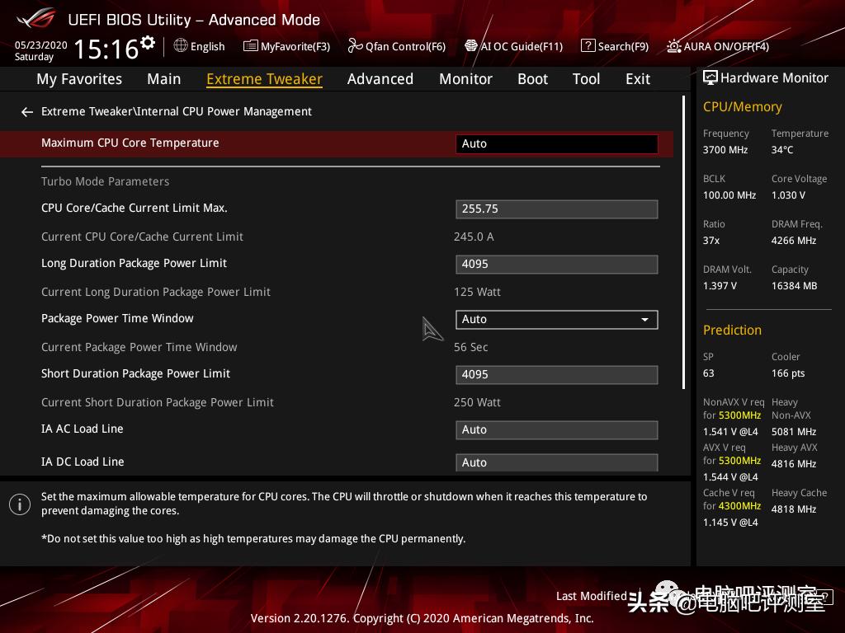
Task: Select Package Power Time Window label
Action: (117, 319)
